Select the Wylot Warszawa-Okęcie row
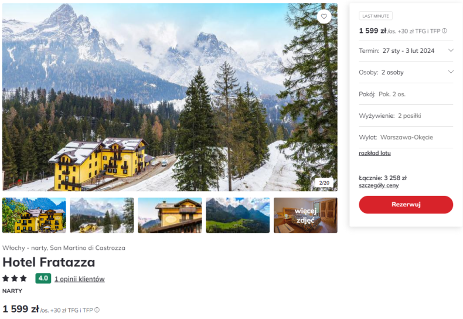The image size is (463, 319). tap(406, 137)
